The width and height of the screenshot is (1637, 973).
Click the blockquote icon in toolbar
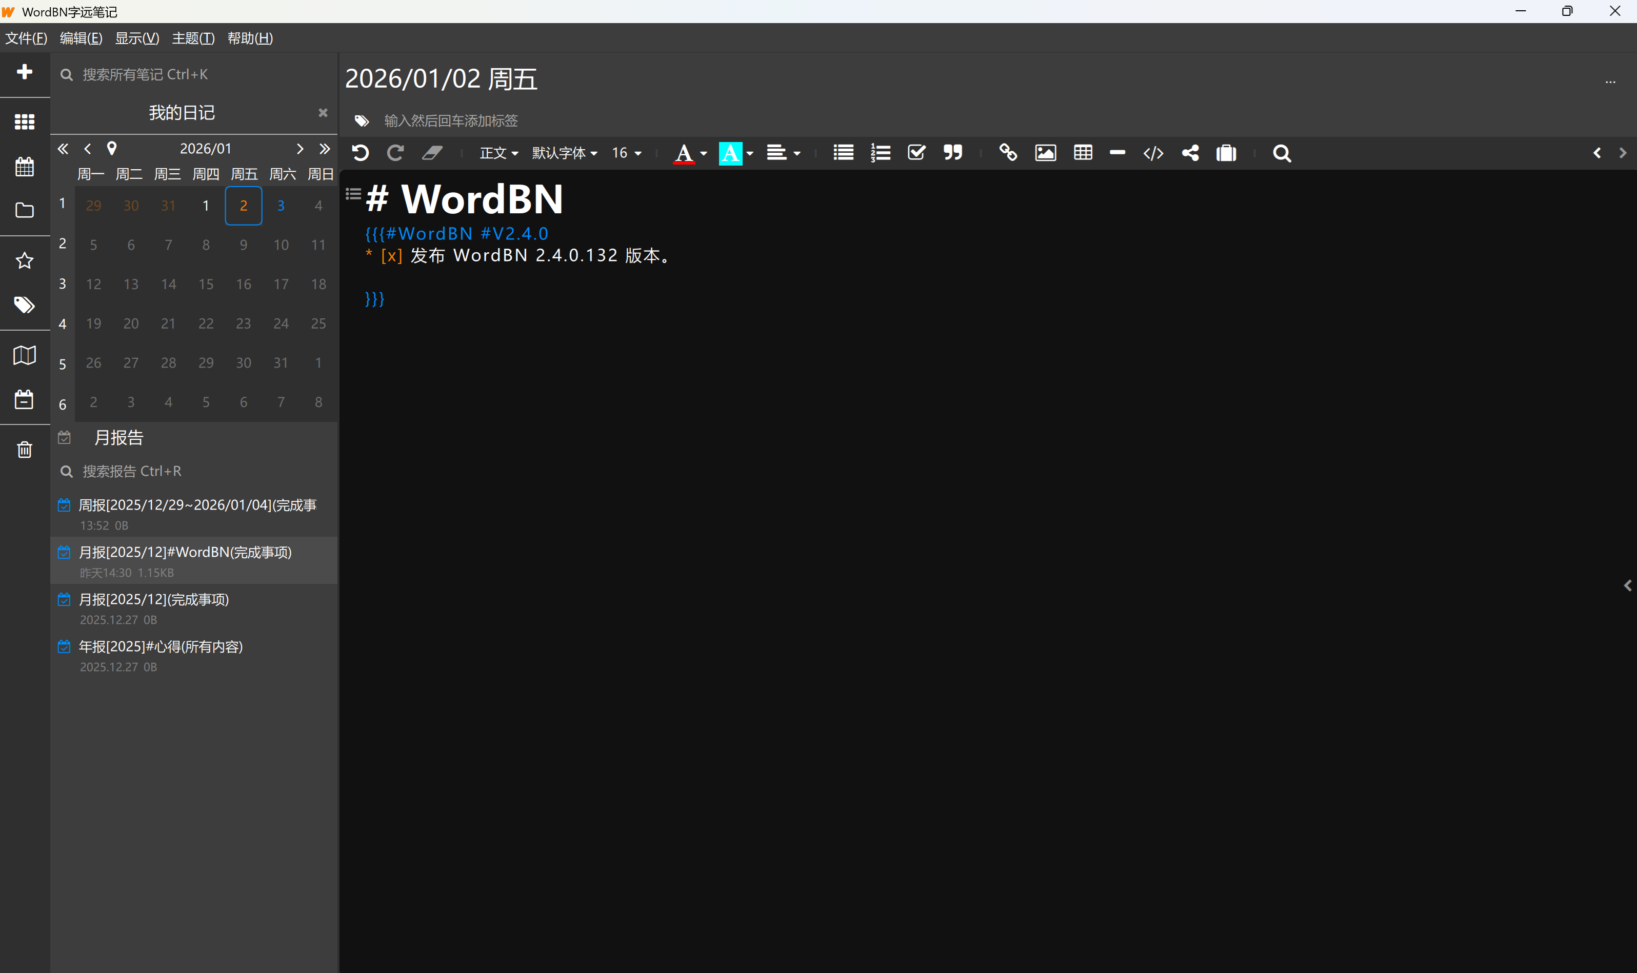click(x=952, y=153)
